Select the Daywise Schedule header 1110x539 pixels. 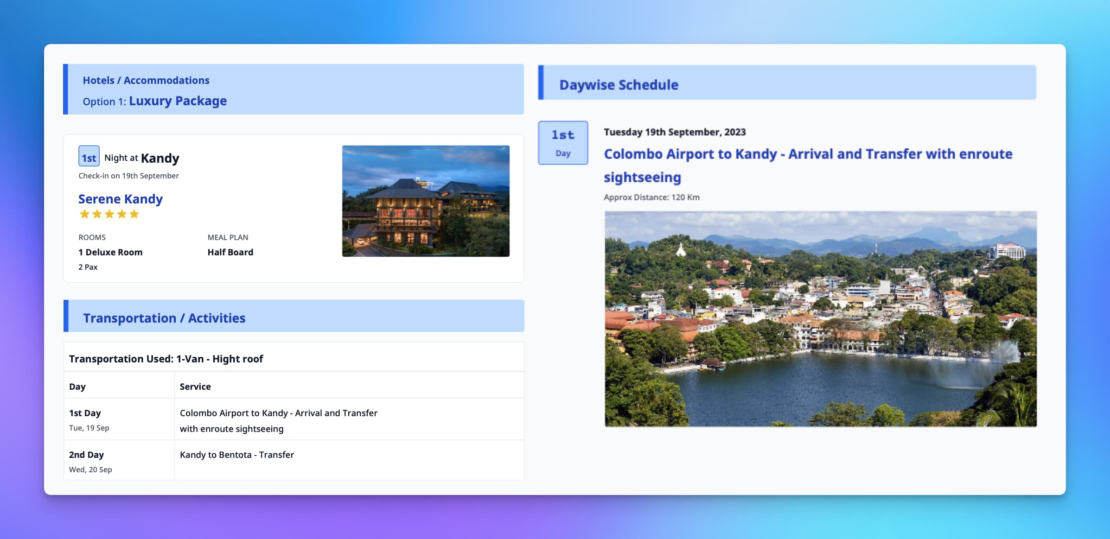[x=619, y=85]
